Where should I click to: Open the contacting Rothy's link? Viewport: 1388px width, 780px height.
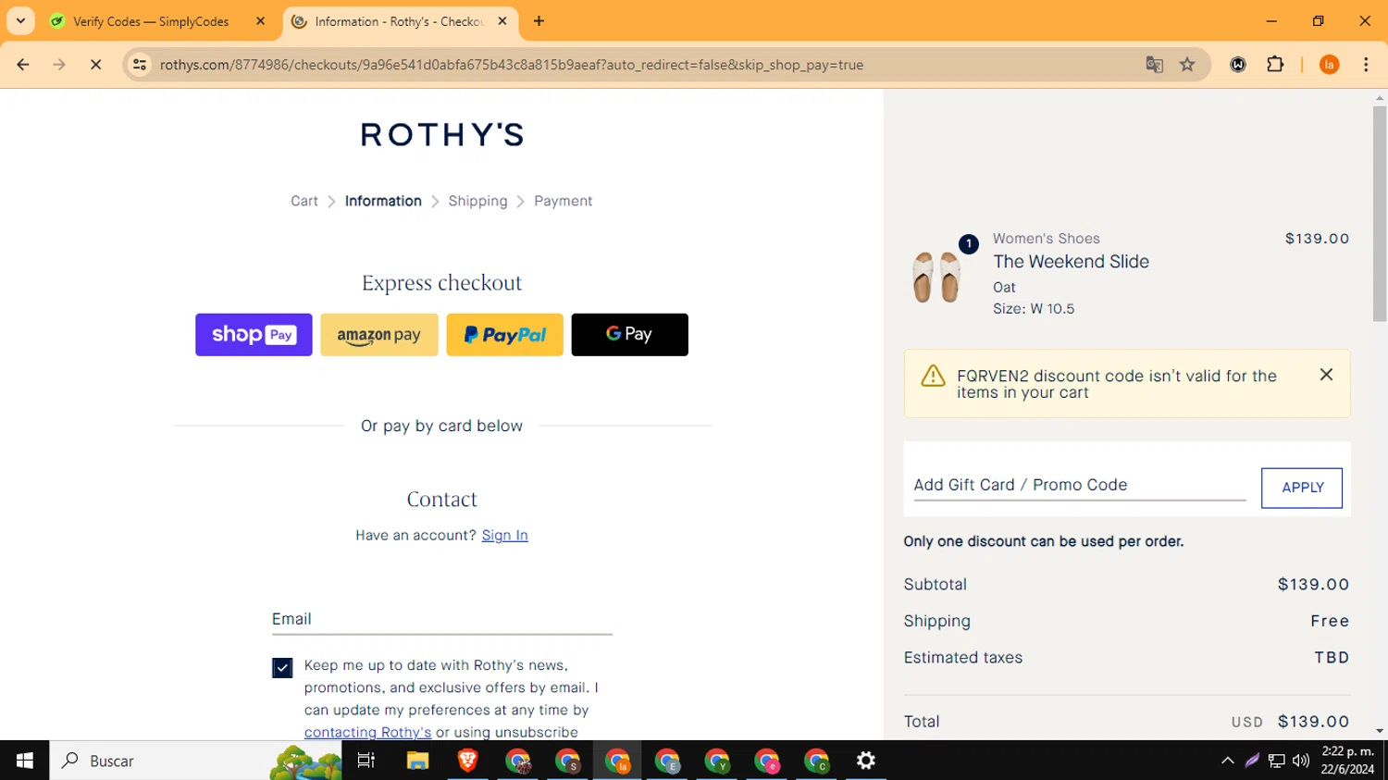(368, 732)
